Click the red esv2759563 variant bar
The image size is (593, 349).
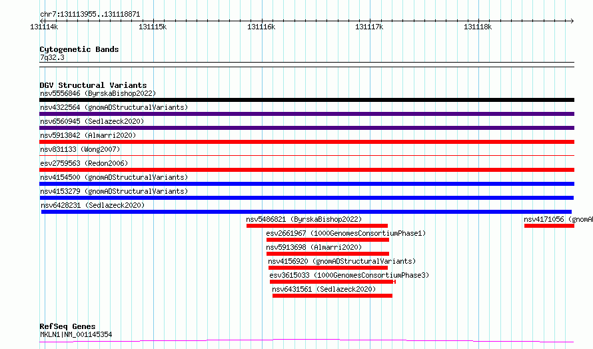click(x=306, y=170)
